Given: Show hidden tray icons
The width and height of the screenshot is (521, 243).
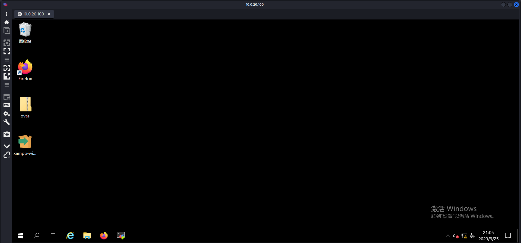Looking at the screenshot, I should tap(448, 236).
